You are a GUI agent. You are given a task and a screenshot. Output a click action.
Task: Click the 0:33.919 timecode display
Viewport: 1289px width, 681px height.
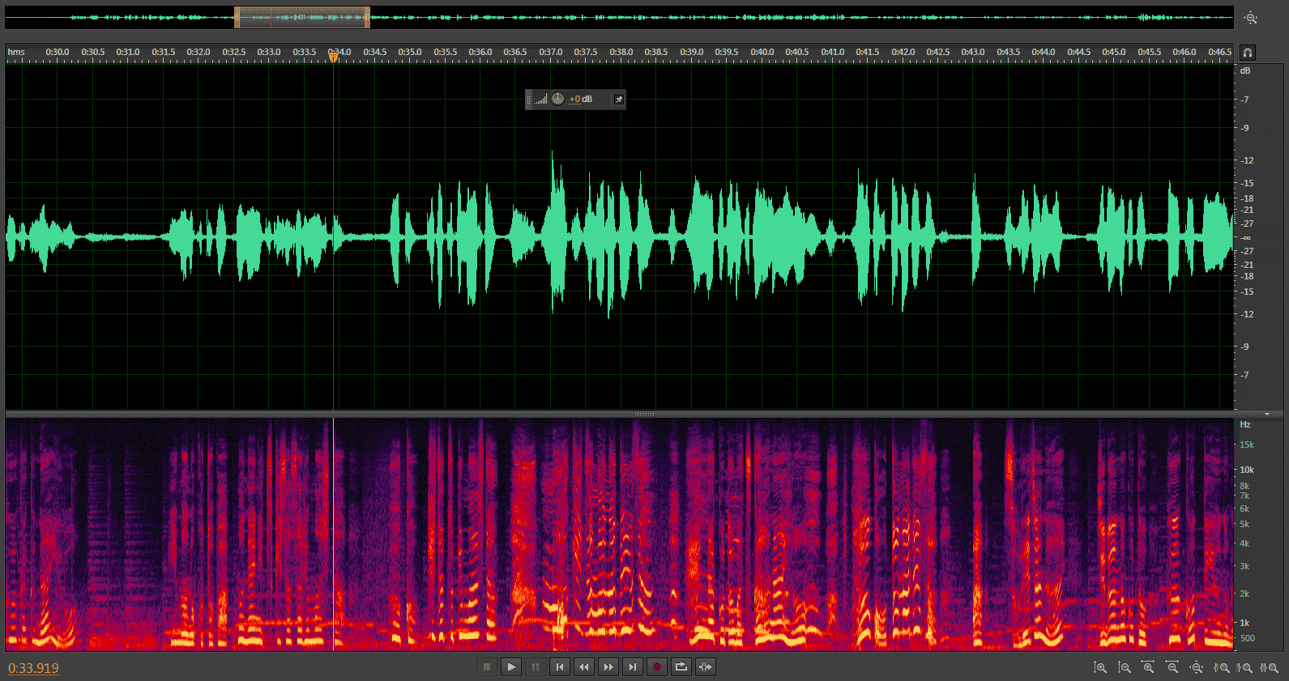click(x=34, y=668)
